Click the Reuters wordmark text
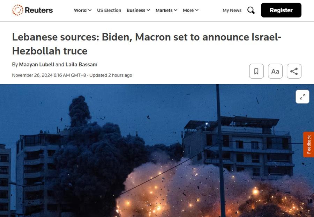This screenshot has width=314, height=217. 39,10
